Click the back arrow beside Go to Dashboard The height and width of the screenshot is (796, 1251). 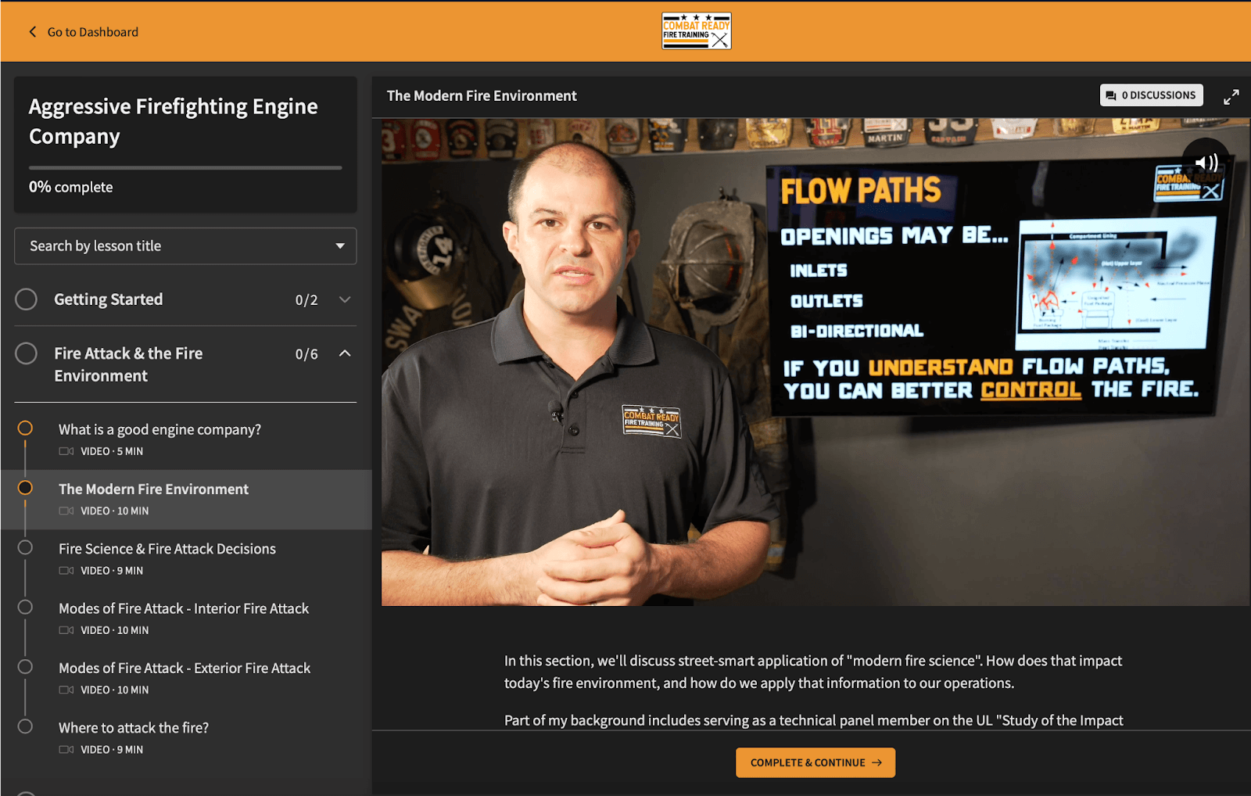point(32,32)
